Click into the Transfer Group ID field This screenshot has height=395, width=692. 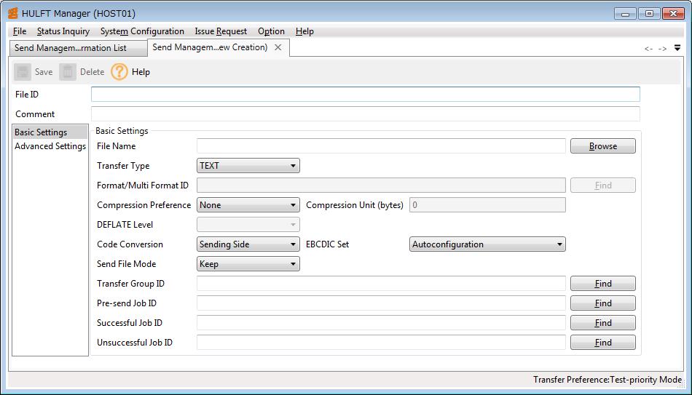point(381,284)
